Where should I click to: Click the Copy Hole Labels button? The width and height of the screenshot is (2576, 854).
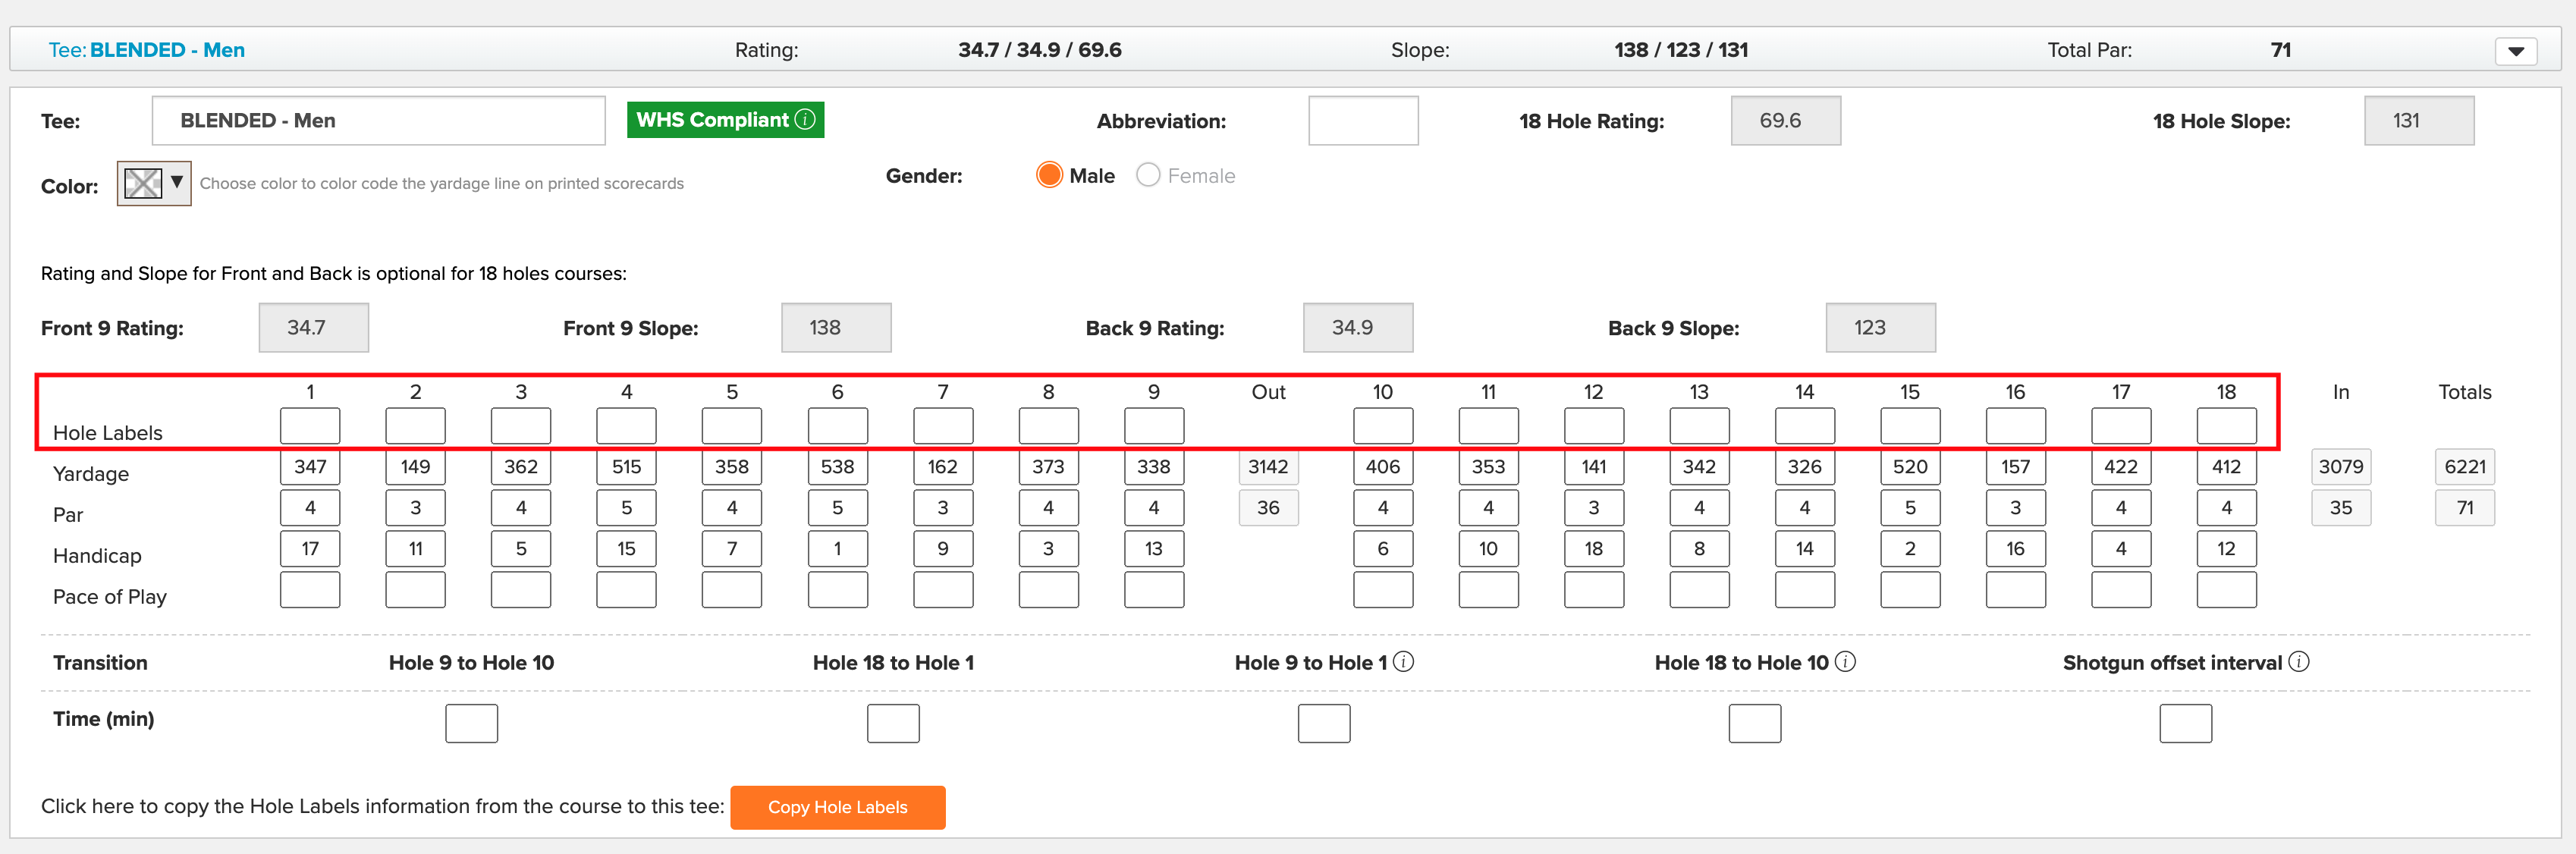click(838, 807)
